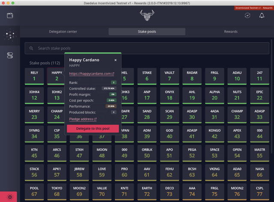Select the NASA pool ranked 66
Viewport: 274px width, 202px height.
tap(260, 173)
